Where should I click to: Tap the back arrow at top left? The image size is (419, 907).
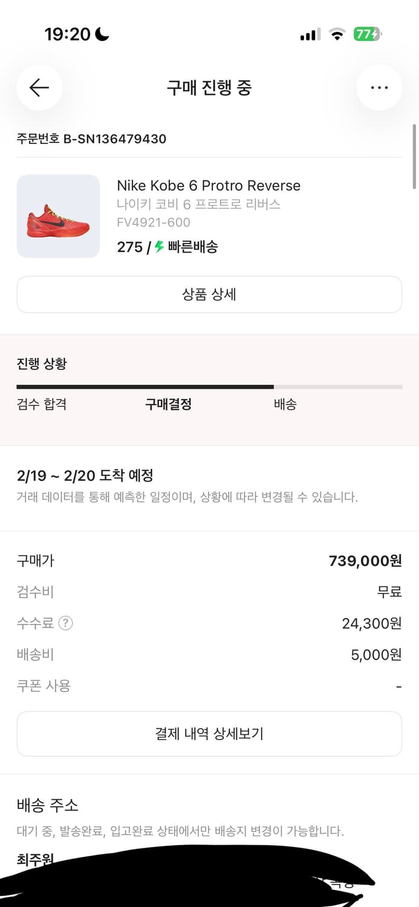tap(39, 88)
